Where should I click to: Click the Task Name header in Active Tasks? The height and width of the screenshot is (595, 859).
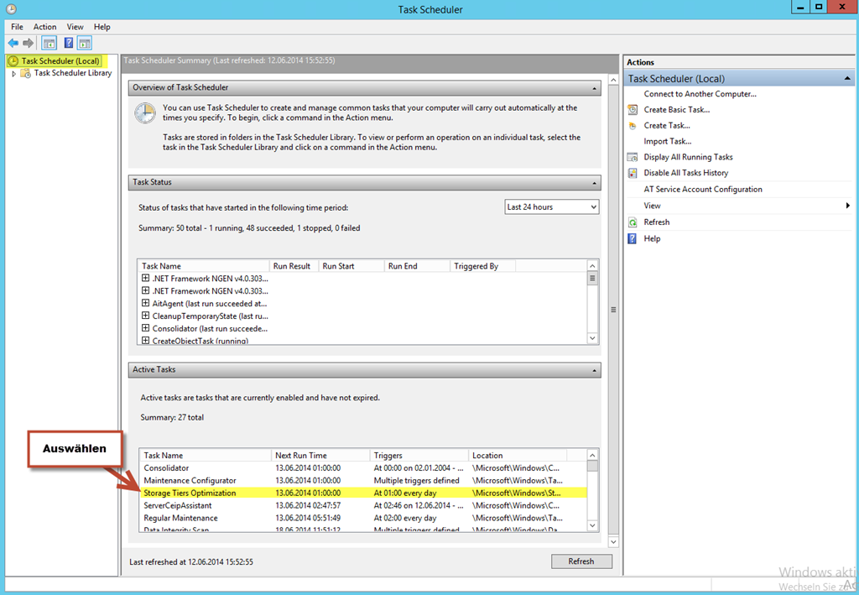pos(205,456)
